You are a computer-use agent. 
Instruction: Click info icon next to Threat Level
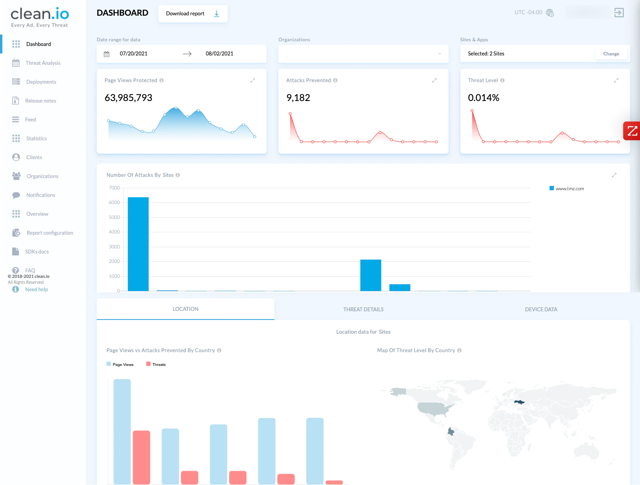tap(502, 80)
